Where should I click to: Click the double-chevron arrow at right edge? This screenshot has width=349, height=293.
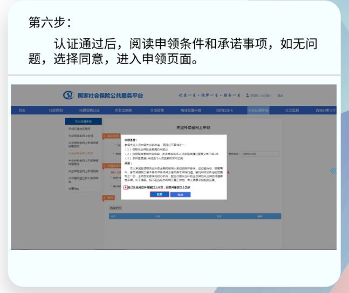[333, 171]
